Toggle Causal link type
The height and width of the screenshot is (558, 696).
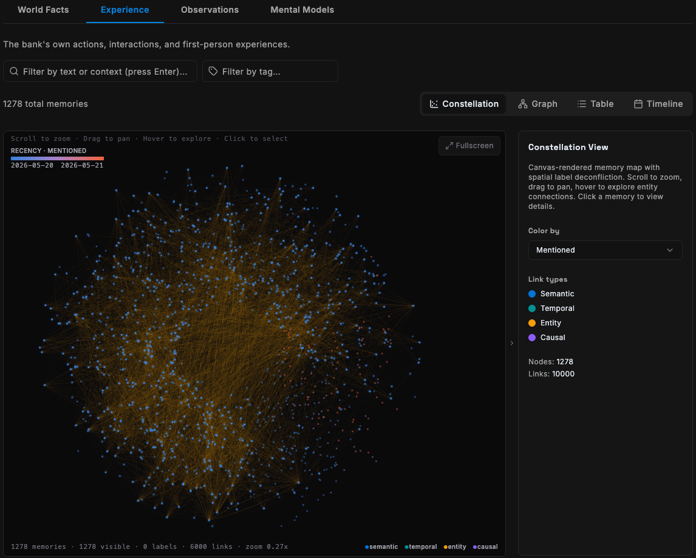click(547, 338)
